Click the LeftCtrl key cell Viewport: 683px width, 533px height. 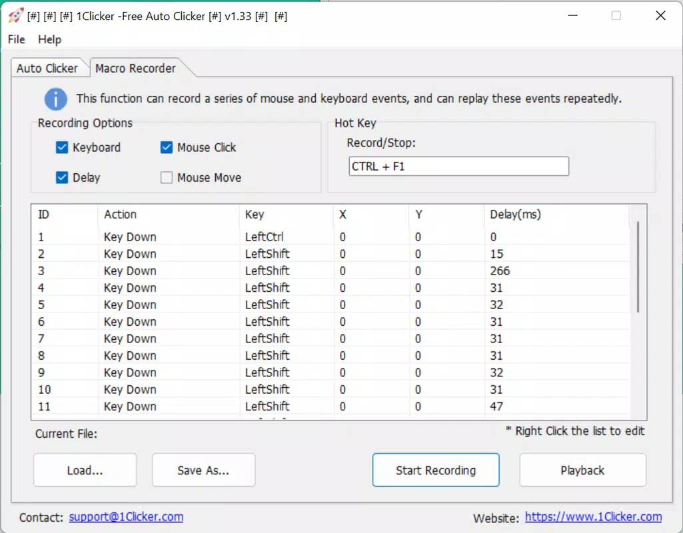(x=265, y=237)
